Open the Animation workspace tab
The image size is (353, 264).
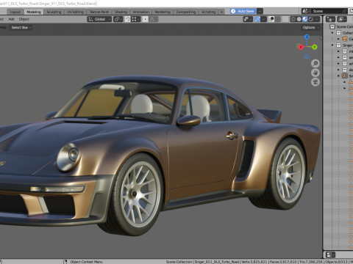coord(141,12)
